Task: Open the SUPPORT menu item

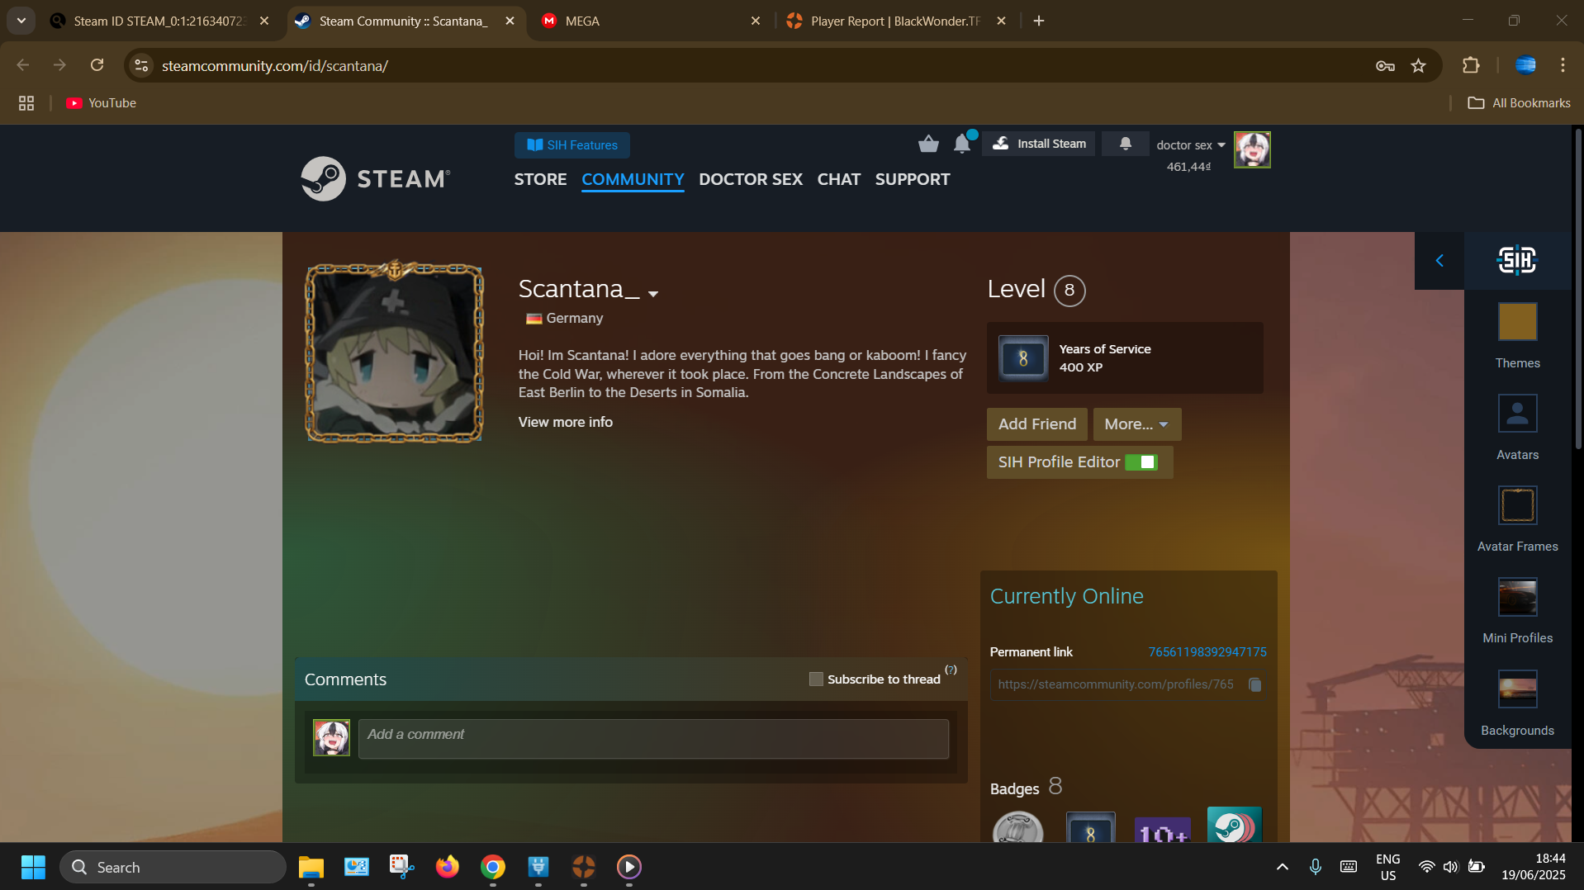Action: (913, 179)
